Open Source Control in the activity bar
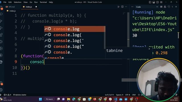182x102 pixels. coord(1,21)
